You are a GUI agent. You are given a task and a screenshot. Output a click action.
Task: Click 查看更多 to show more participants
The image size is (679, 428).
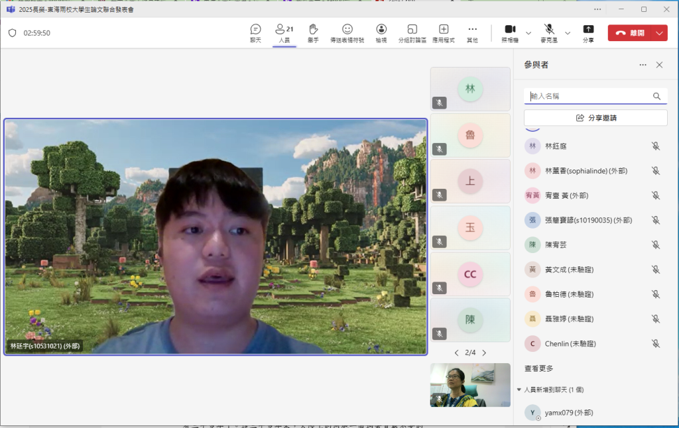point(538,368)
